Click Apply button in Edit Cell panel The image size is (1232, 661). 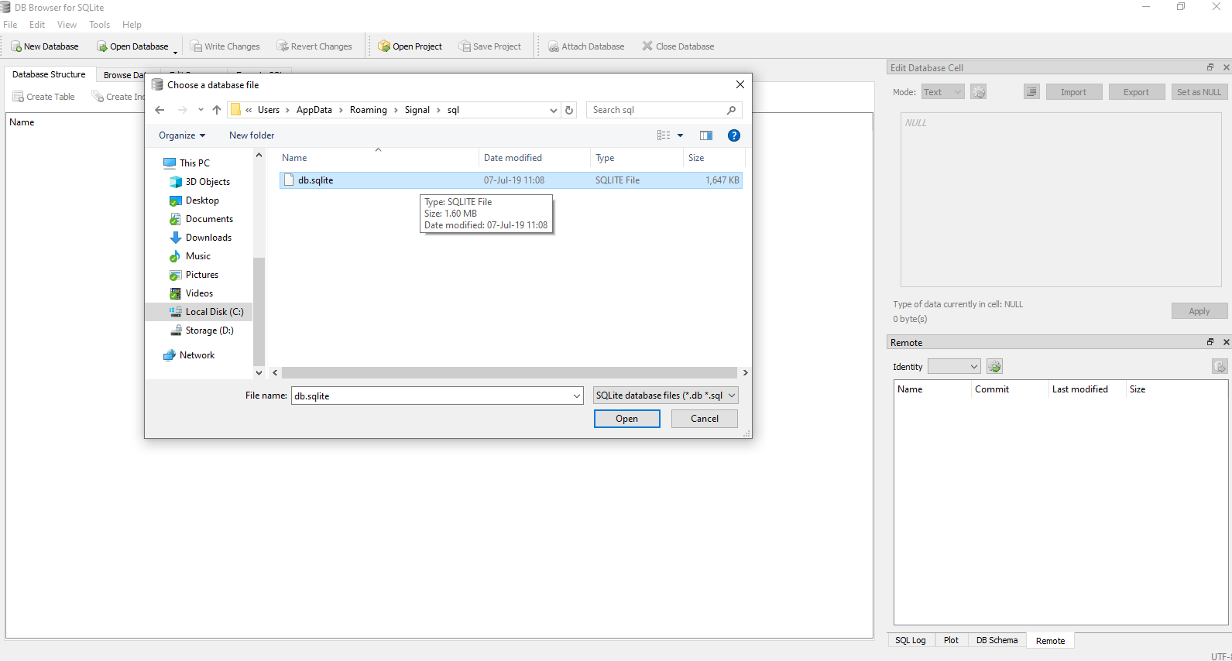coord(1199,311)
